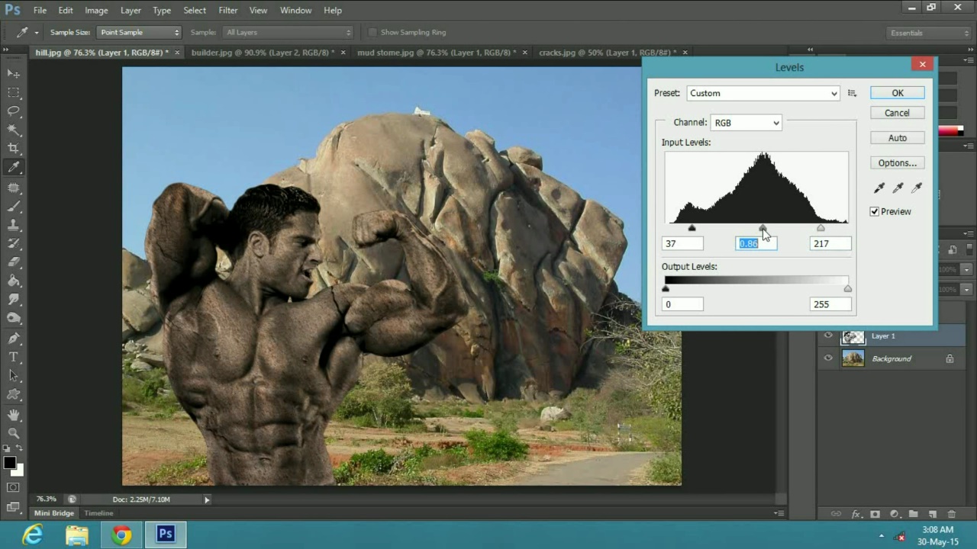Open the Layer menu

click(131, 10)
